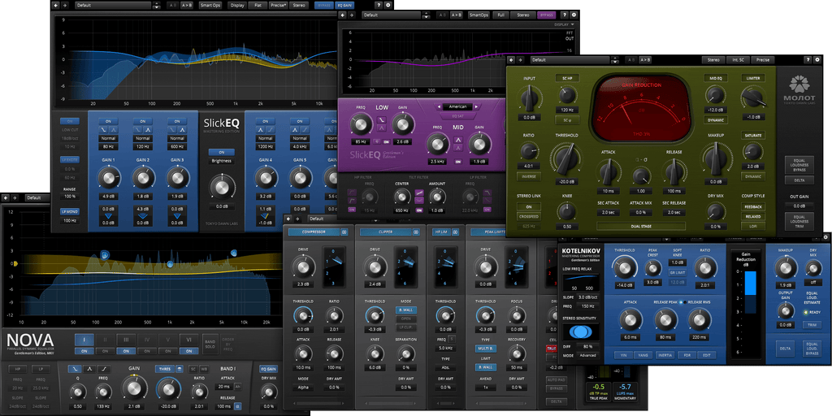This screenshot has width=832, height=416.
Task: Open Brightness model dropdown in SlickEQ Mastering
Action: (223, 161)
